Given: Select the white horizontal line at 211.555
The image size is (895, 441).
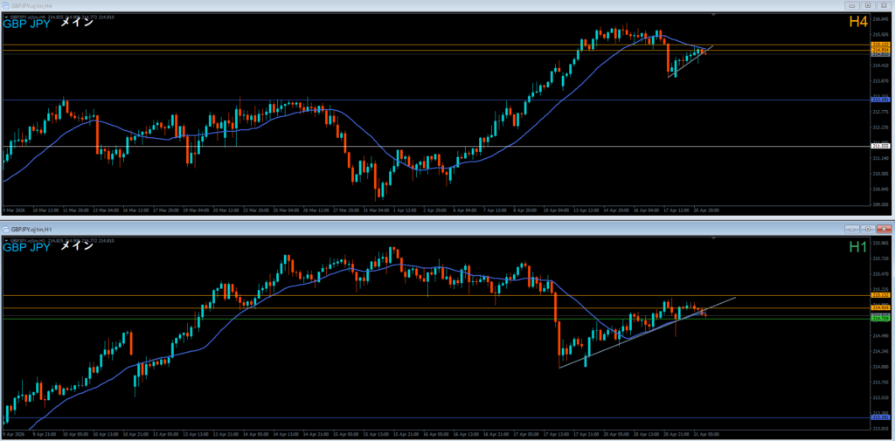Looking at the screenshot, I should [x=262, y=146].
